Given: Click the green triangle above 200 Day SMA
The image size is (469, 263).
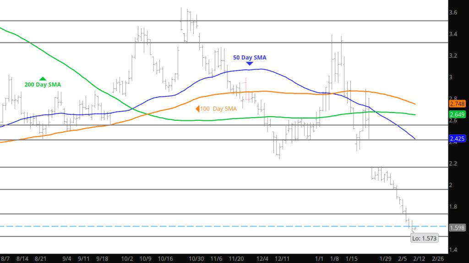Looking at the screenshot, I should click(x=43, y=79).
